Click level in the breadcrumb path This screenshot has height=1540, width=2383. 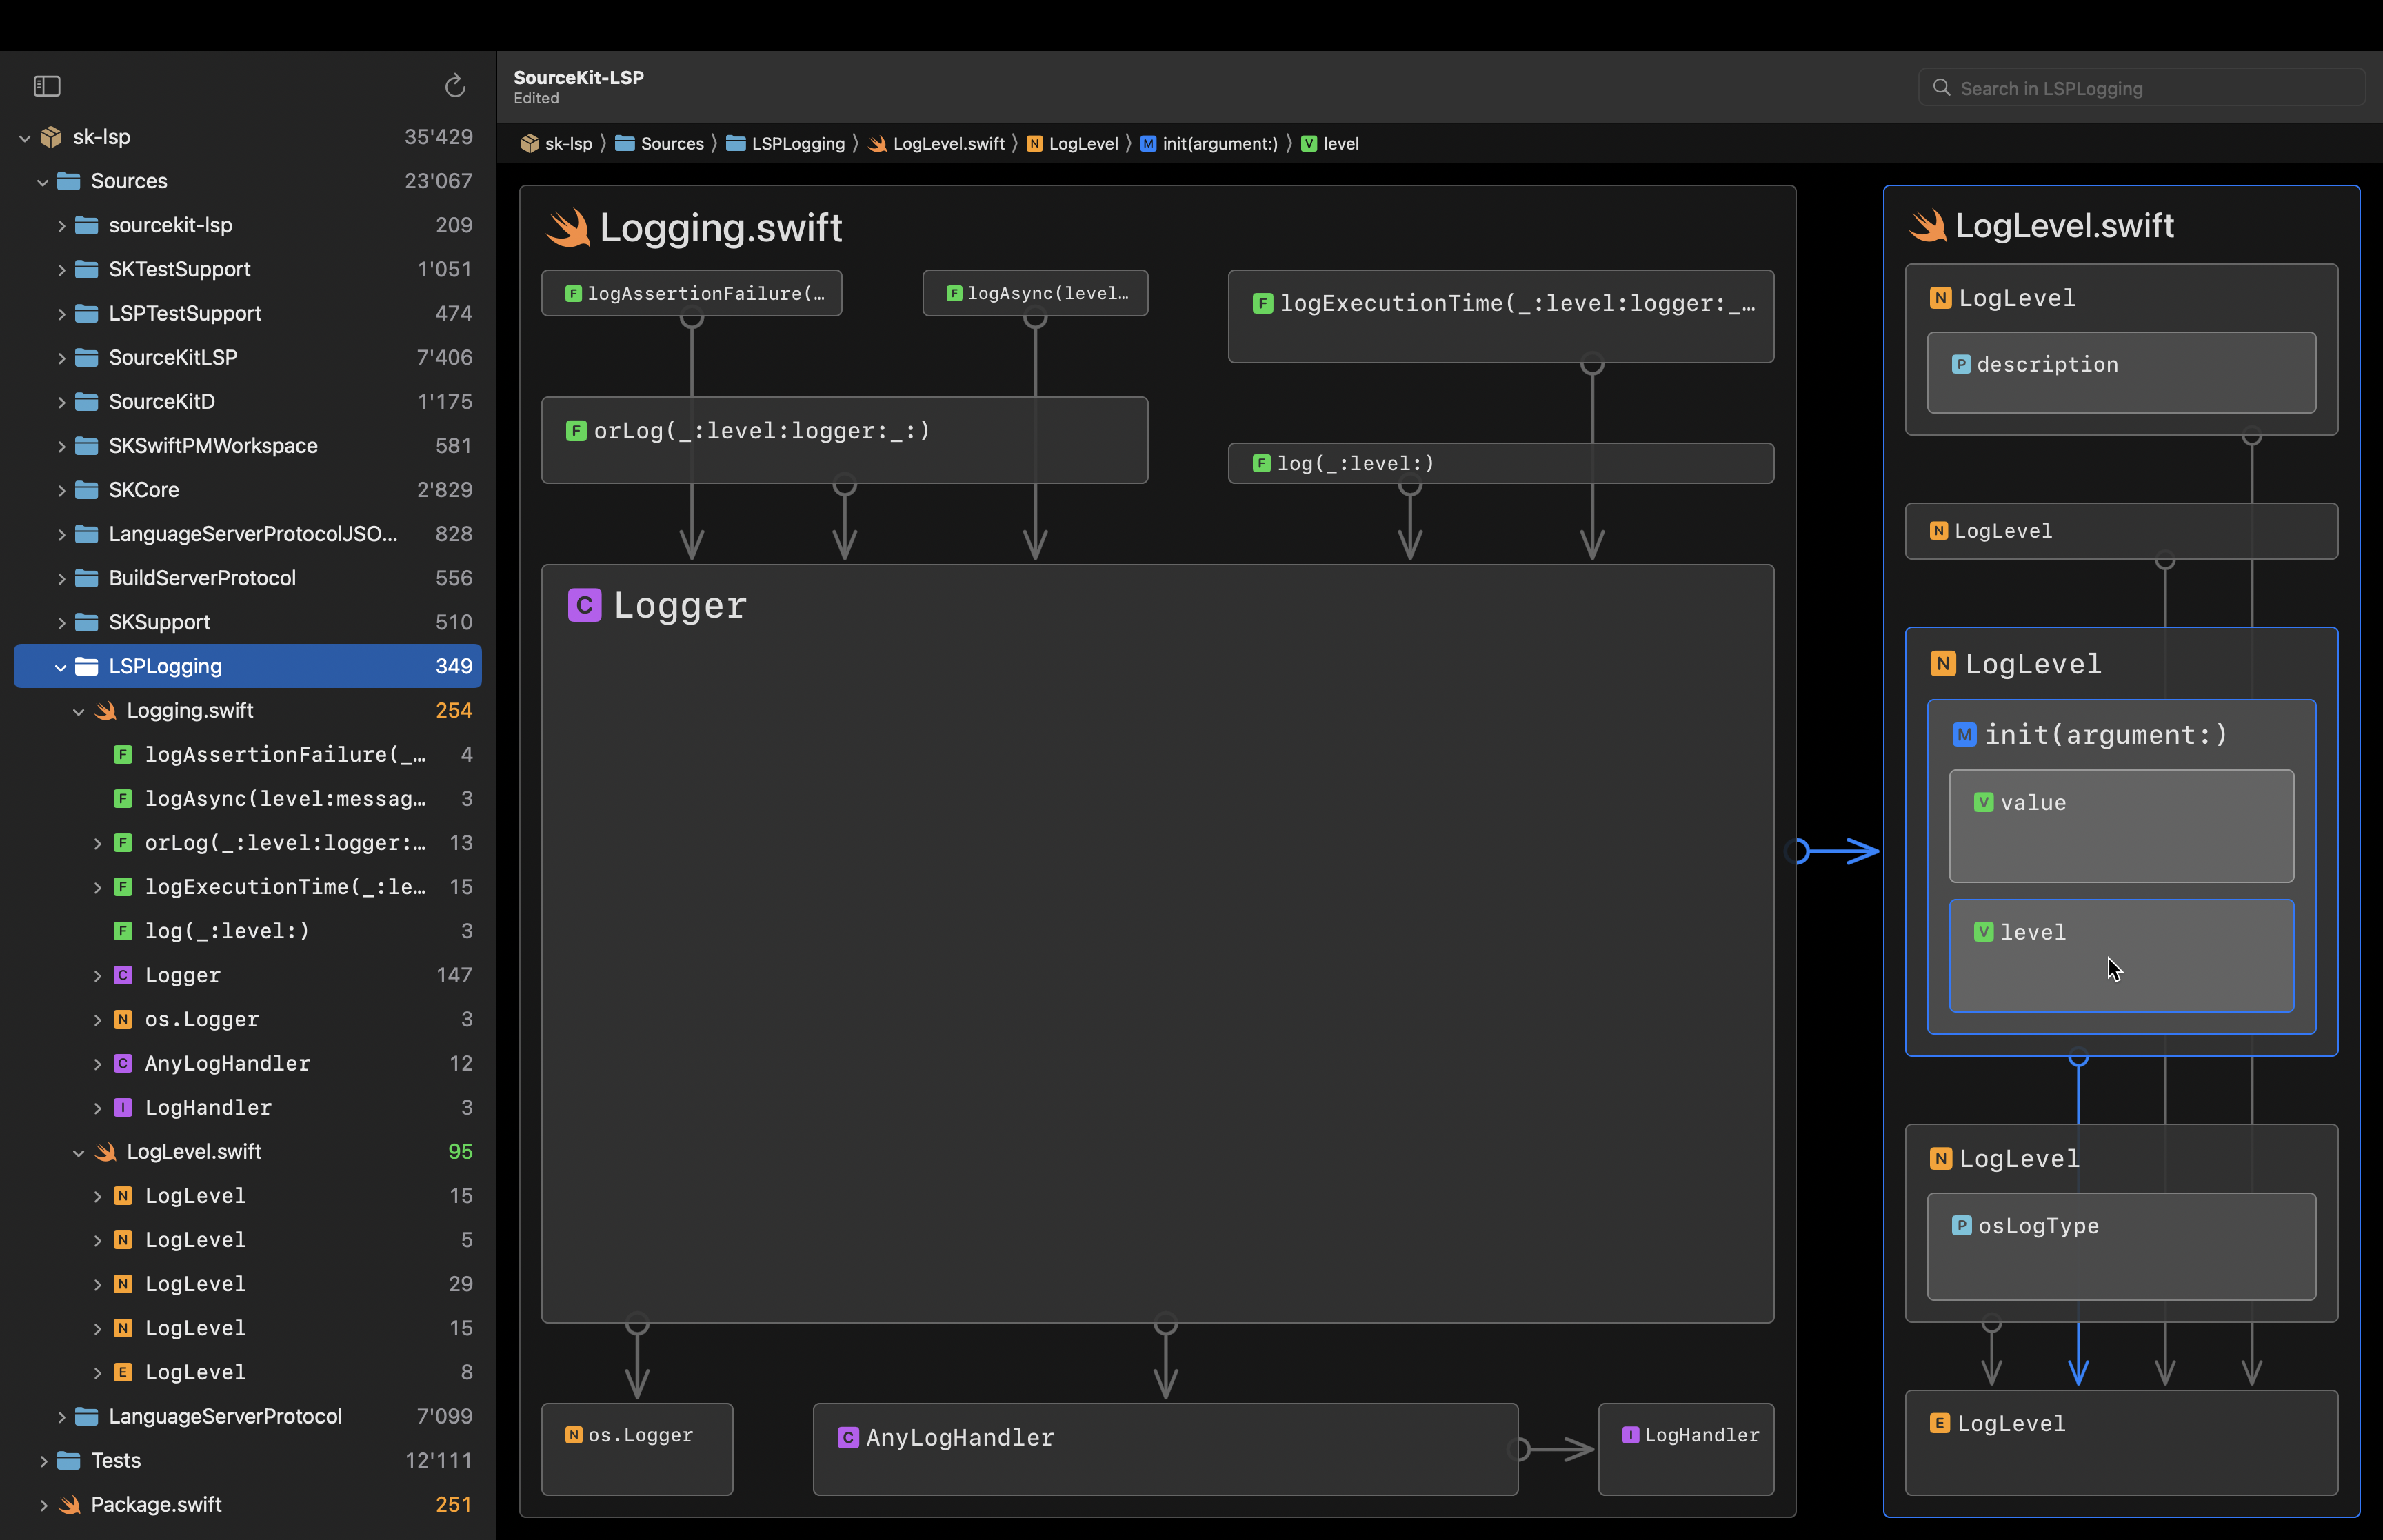[1340, 144]
